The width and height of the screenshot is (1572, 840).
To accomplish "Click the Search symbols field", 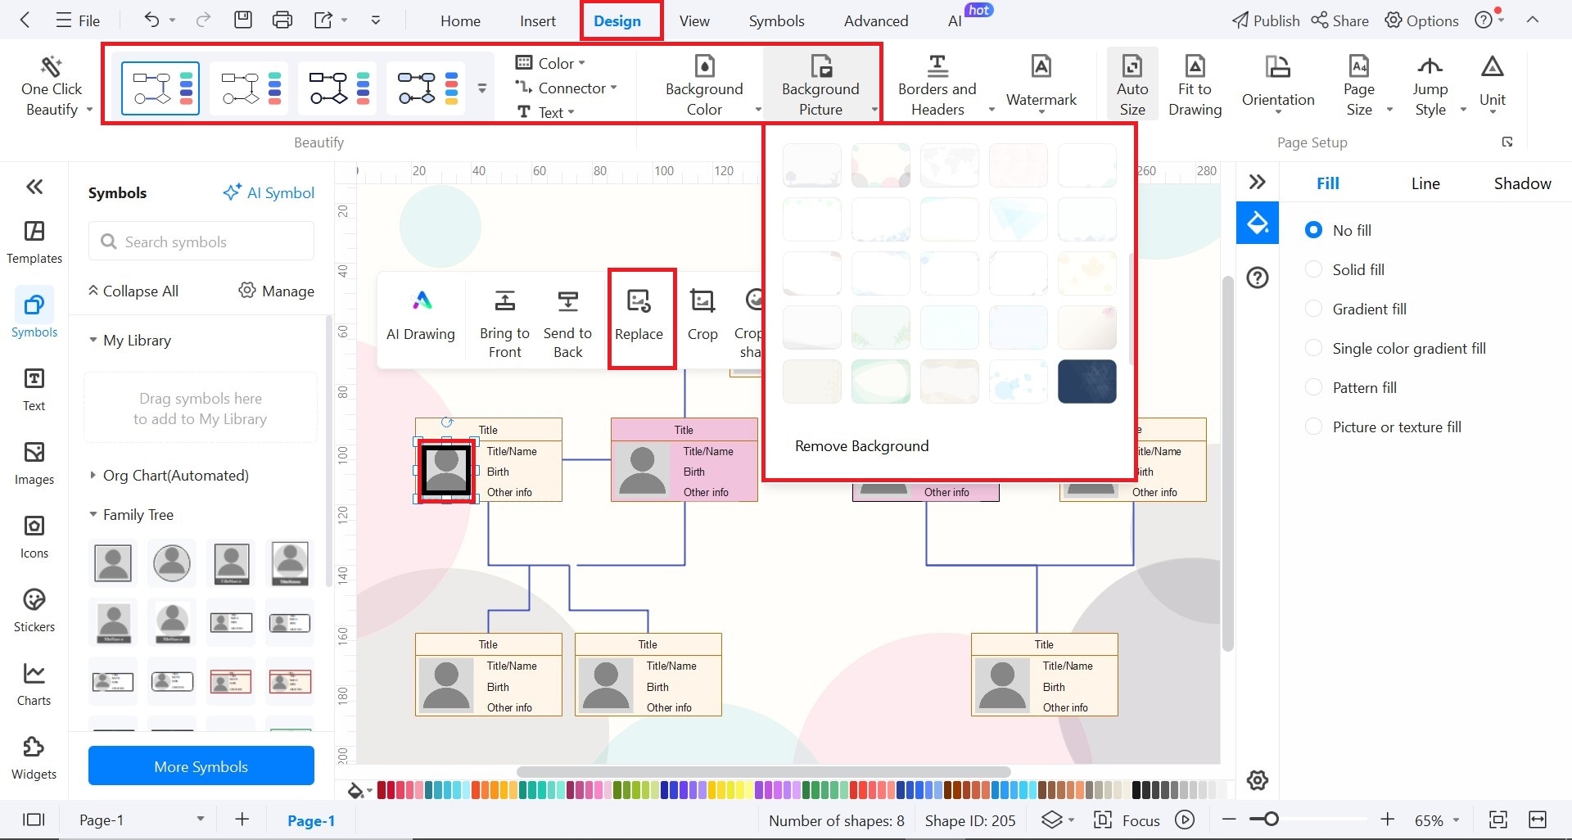I will [x=201, y=242].
